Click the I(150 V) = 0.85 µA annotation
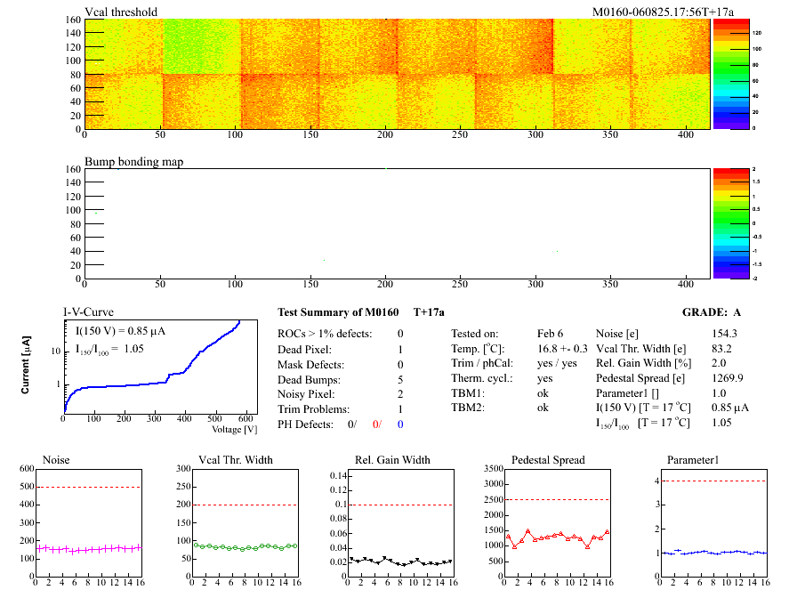The image size is (797, 598). (120, 331)
